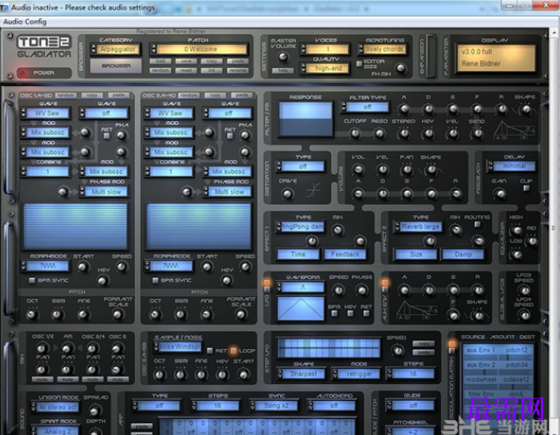Open the Filter Type selector
The width and height of the screenshot is (560, 435).
[365, 107]
